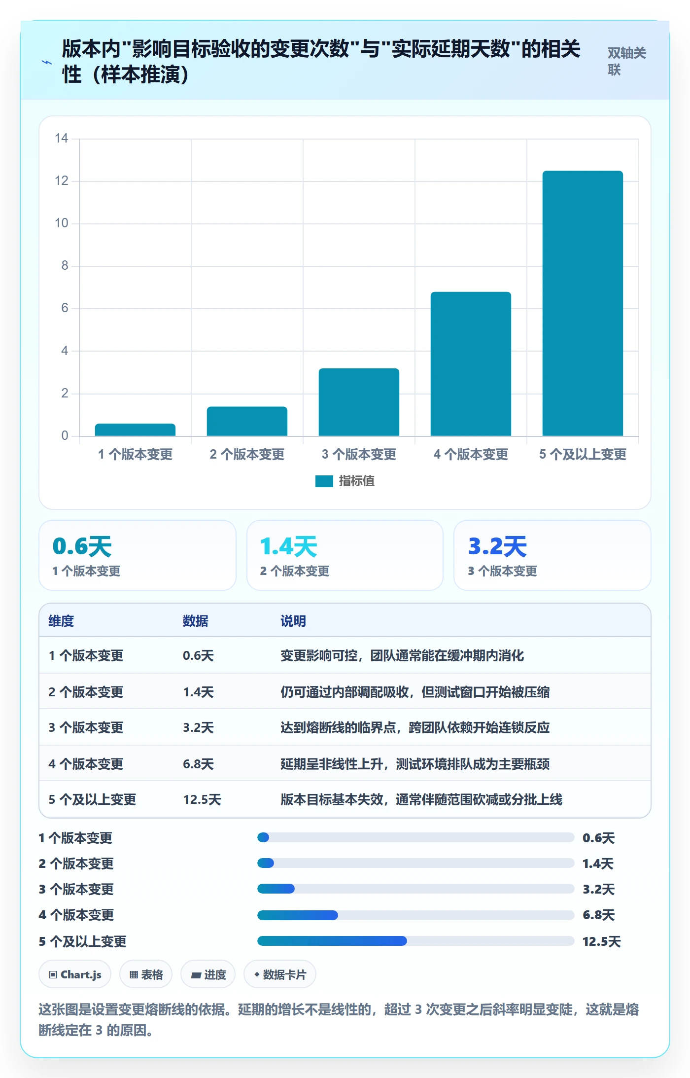The height and width of the screenshot is (1078, 690).
Task: Click the bar for 3 个版本变更
Action: coord(359,402)
